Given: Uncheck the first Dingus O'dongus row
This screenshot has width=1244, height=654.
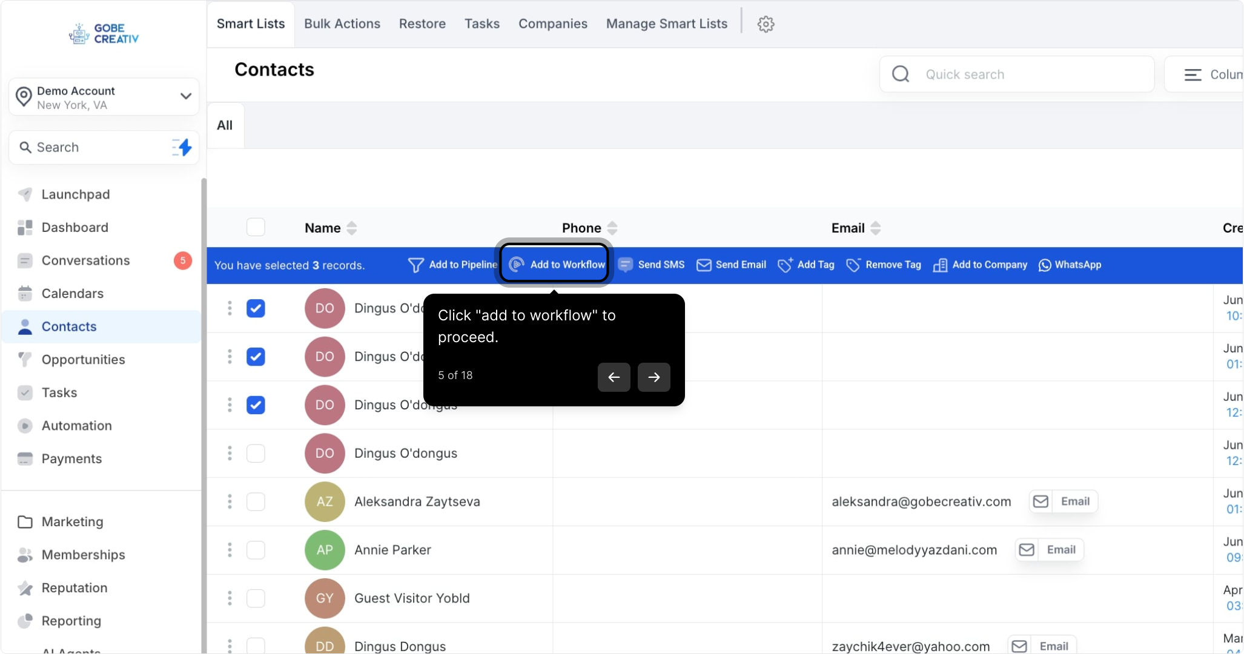Looking at the screenshot, I should pos(256,308).
